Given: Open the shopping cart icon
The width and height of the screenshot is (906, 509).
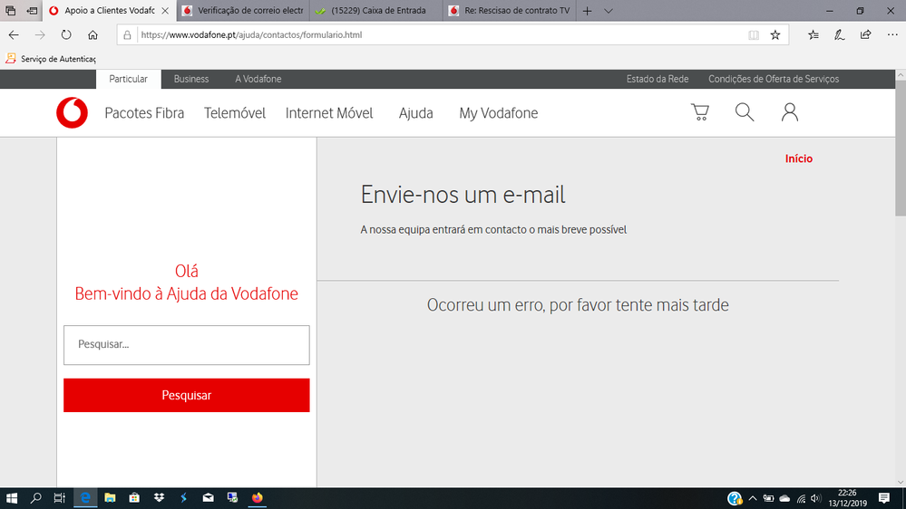Looking at the screenshot, I should (699, 112).
